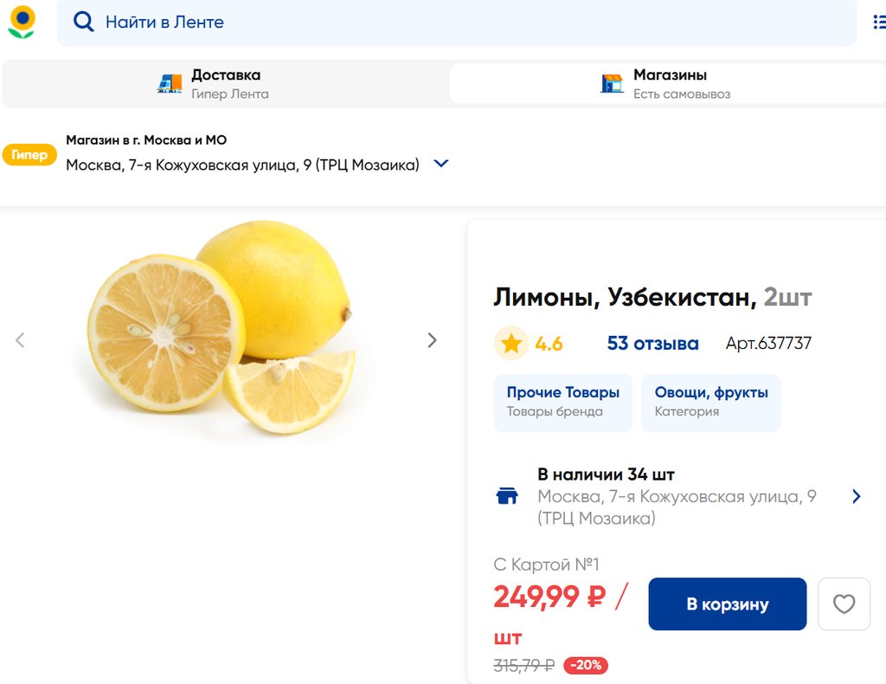Expand the store address dropdown
Image resolution: width=886 pixels, height=684 pixels.
(441, 164)
